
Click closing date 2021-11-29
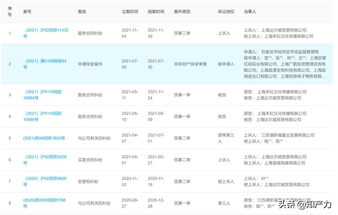[156, 33]
